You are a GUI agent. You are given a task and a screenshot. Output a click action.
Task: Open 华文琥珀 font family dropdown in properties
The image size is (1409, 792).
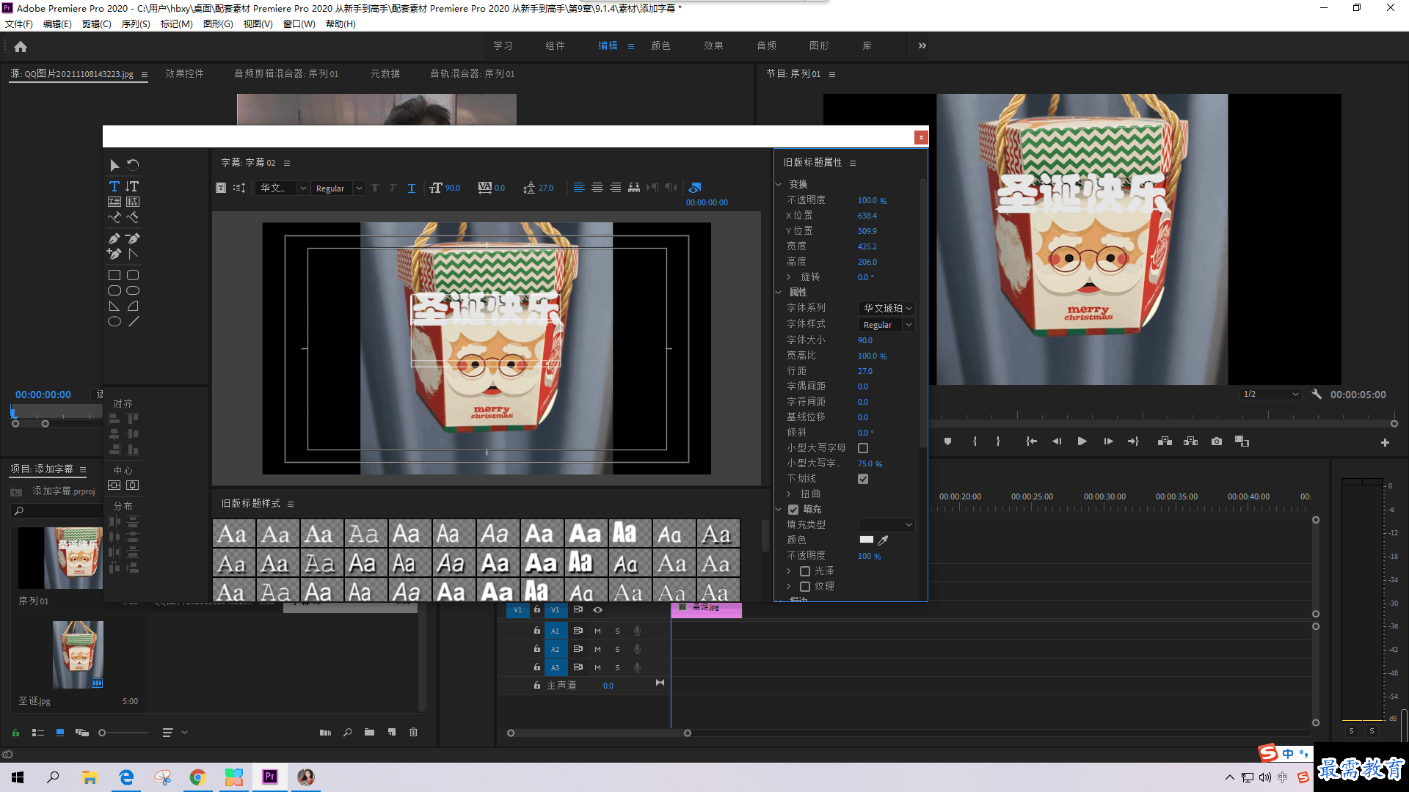[x=886, y=308]
